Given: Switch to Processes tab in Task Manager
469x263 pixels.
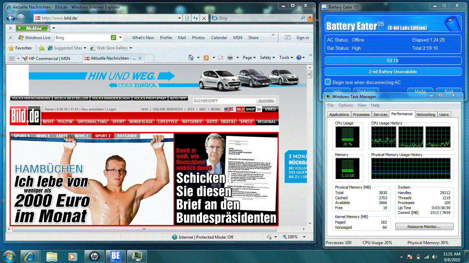Looking at the screenshot, I should [x=361, y=115].
